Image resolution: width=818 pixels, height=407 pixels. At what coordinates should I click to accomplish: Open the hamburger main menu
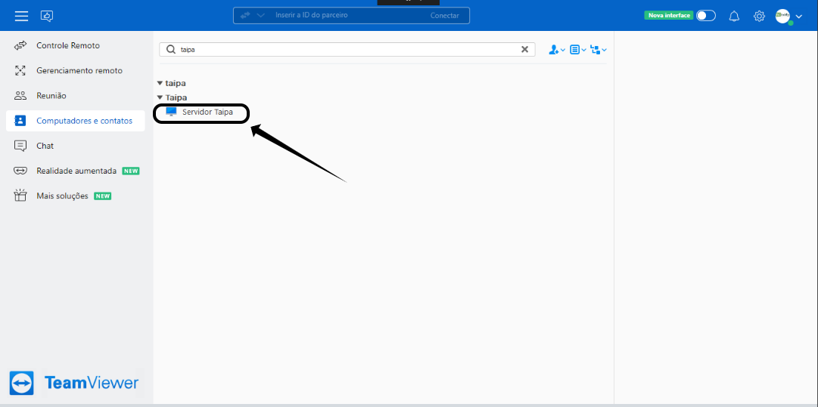pos(21,16)
